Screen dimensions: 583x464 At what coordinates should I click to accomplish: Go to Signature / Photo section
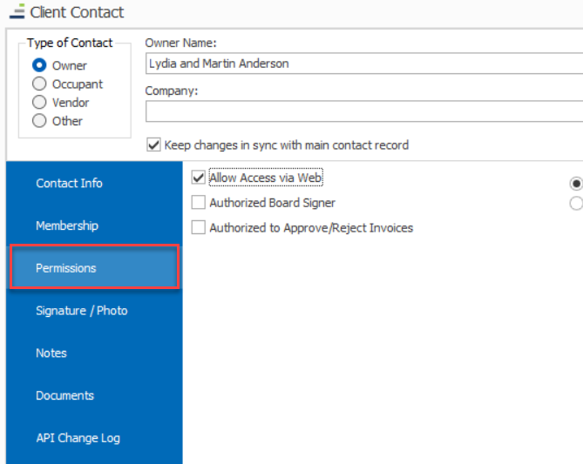tap(94, 311)
